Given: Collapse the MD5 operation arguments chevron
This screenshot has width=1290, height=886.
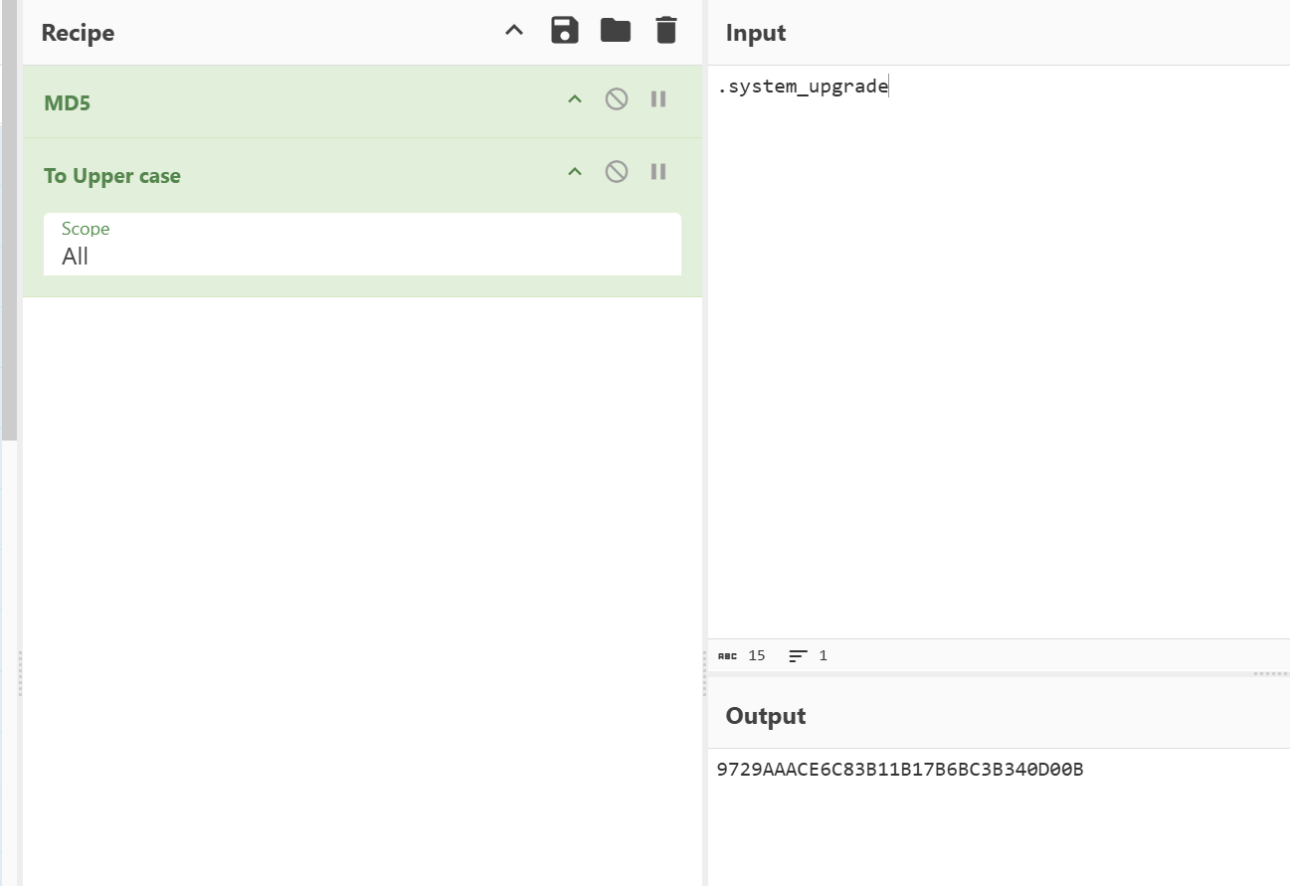Looking at the screenshot, I should (x=575, y=99).
